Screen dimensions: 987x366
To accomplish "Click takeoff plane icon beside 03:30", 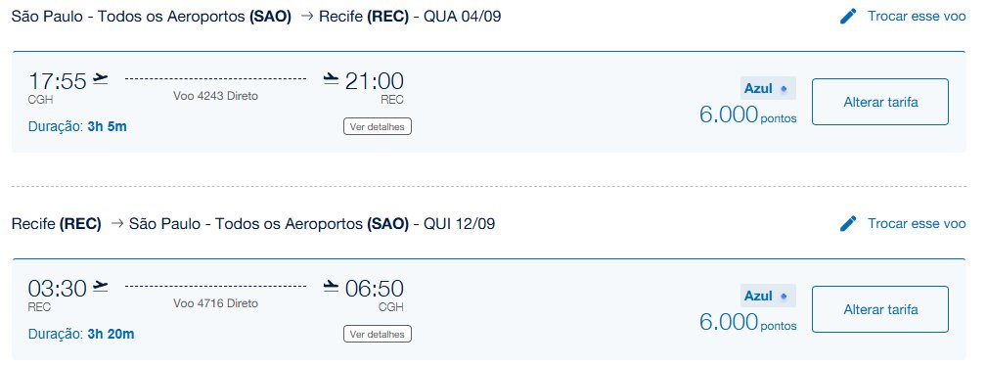I will 100,287.
